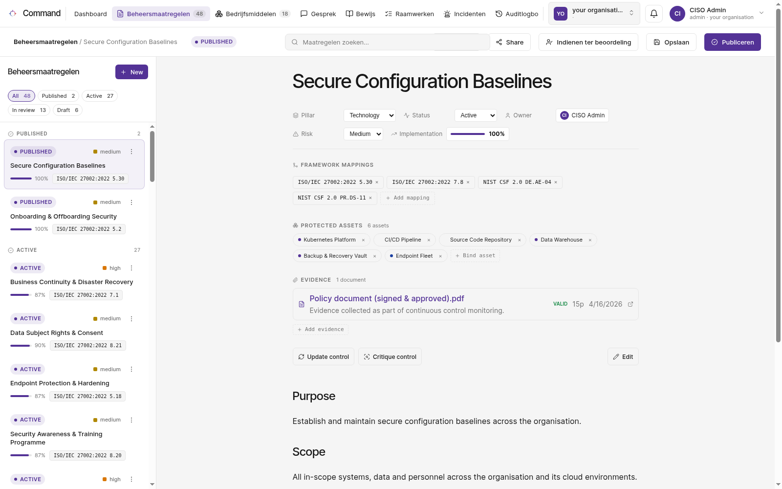Viewport: 782px width, 489px height.
Task: Open kebab menu on Onboarding & Offboarding Security card
Action: click(x=131, y=202)
